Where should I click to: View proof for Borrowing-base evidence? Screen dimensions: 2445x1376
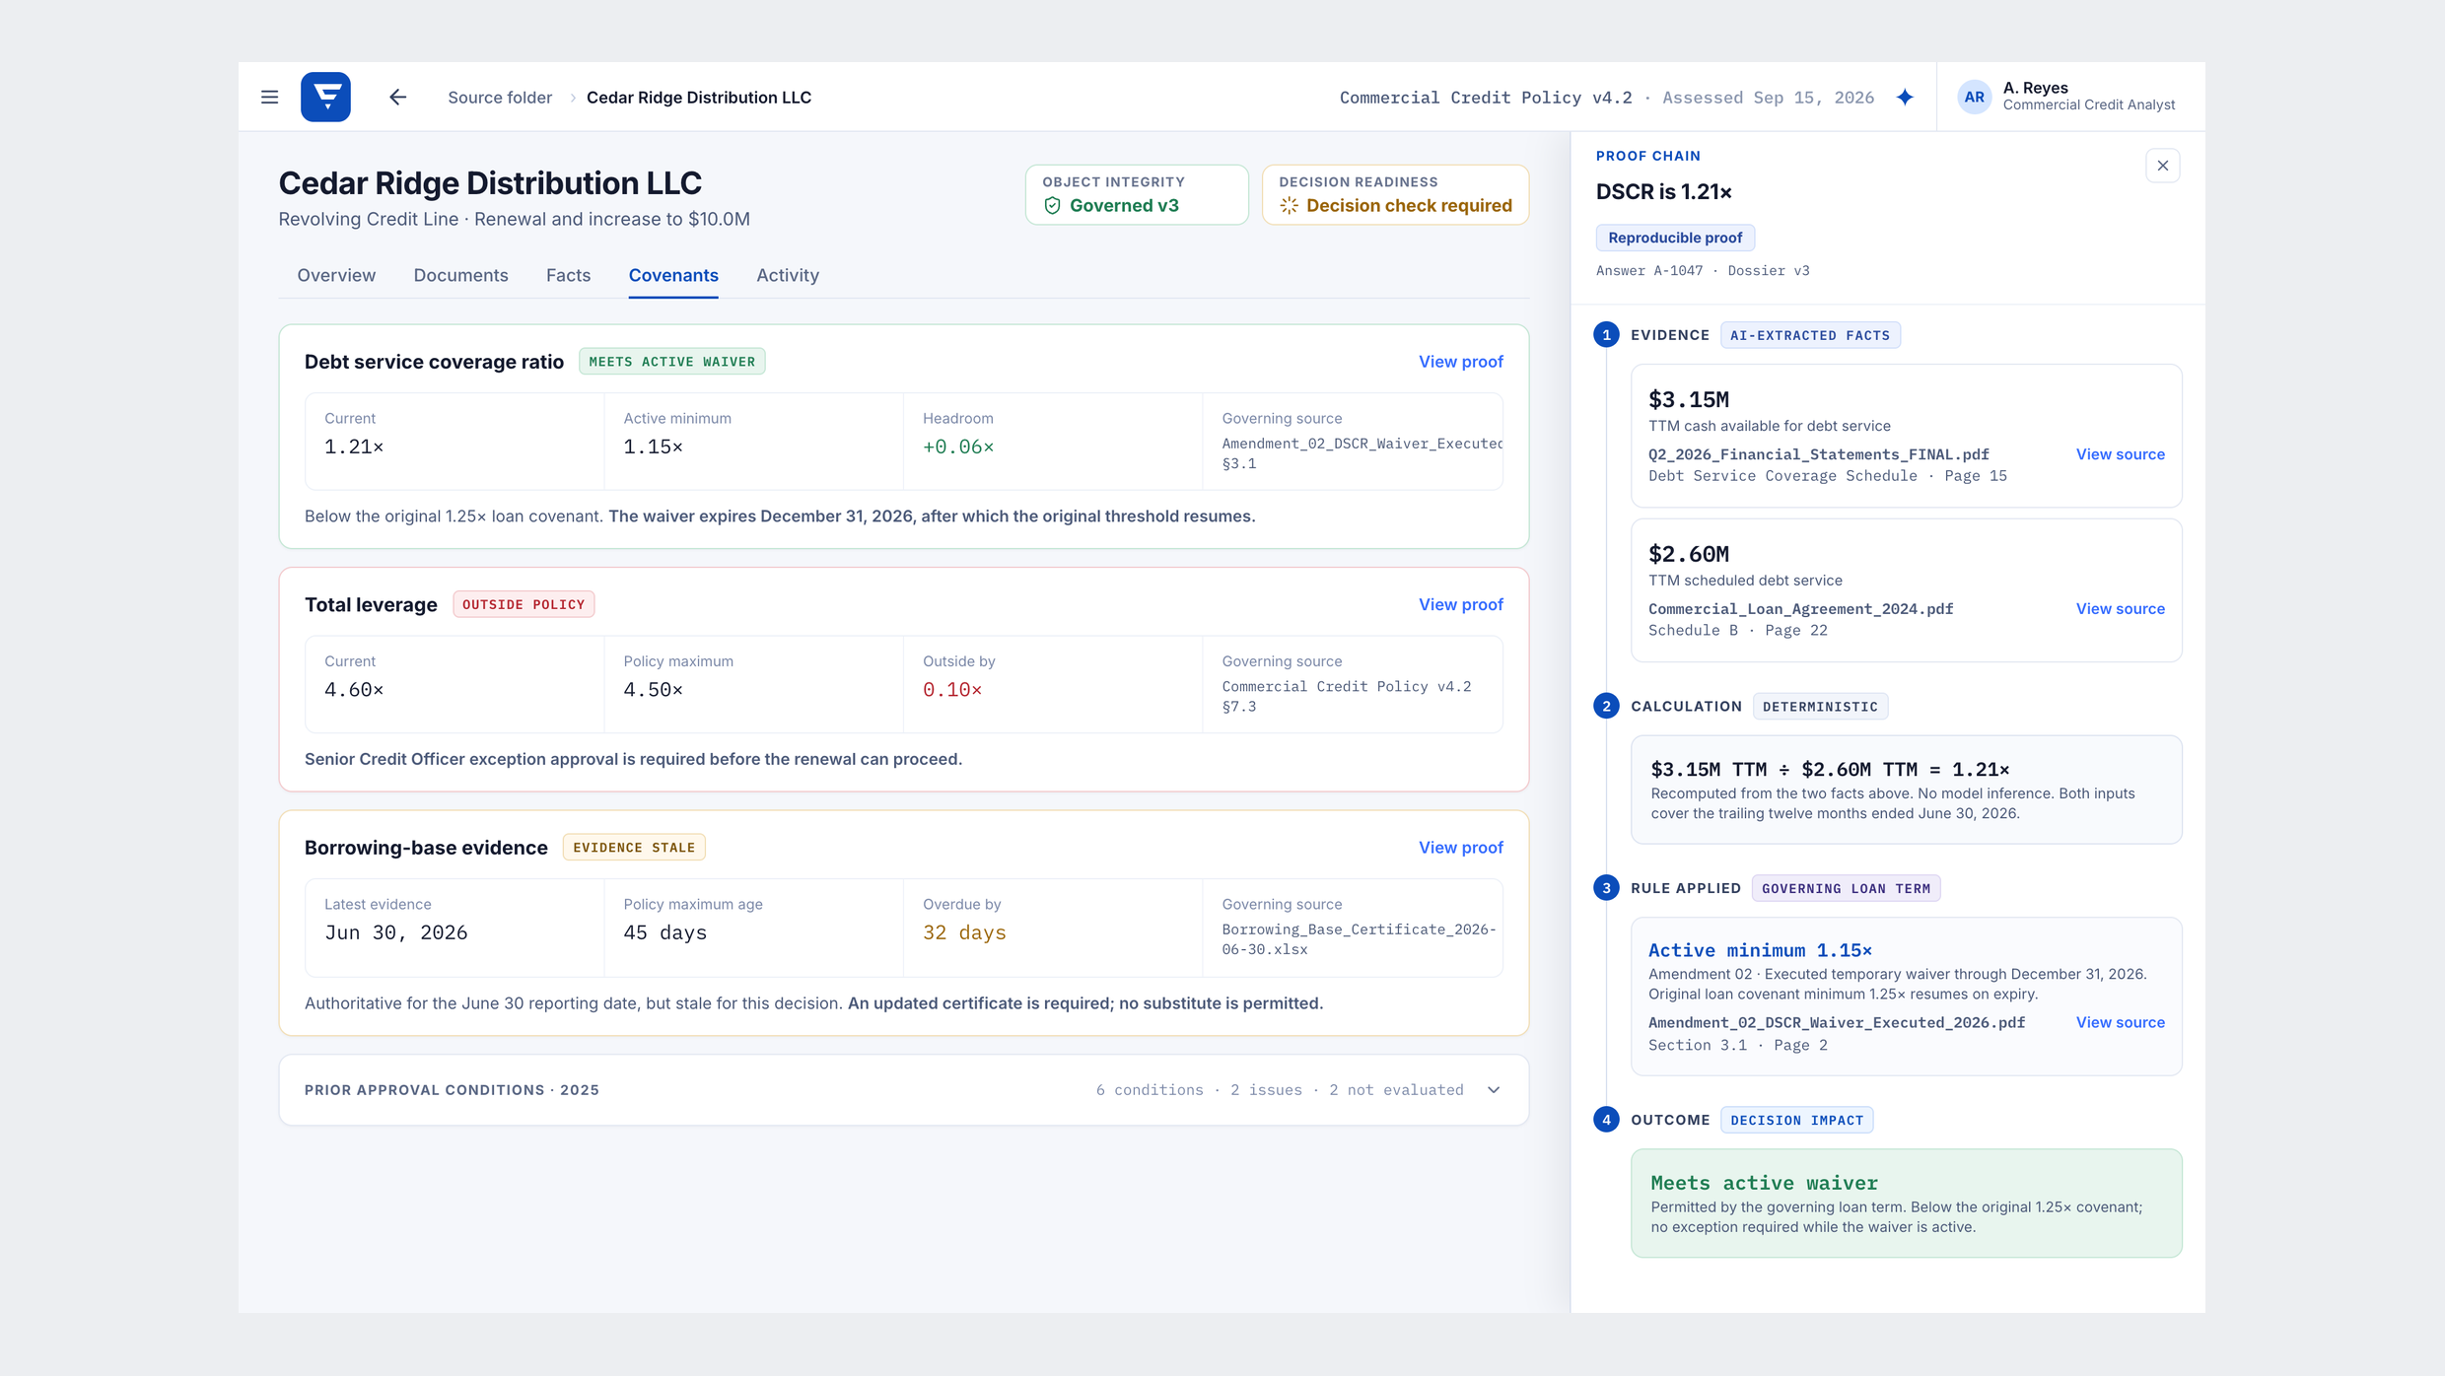1460,848
